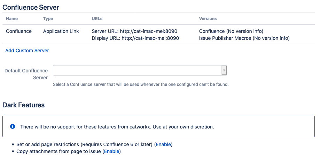Viewport: 320px width, 160px height.
Task: Select the Confluence name cell
Action: (x=19, y=31)
